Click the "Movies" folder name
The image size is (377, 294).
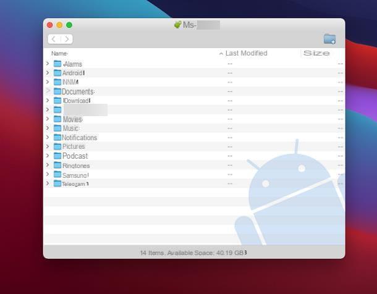(72, 119)
